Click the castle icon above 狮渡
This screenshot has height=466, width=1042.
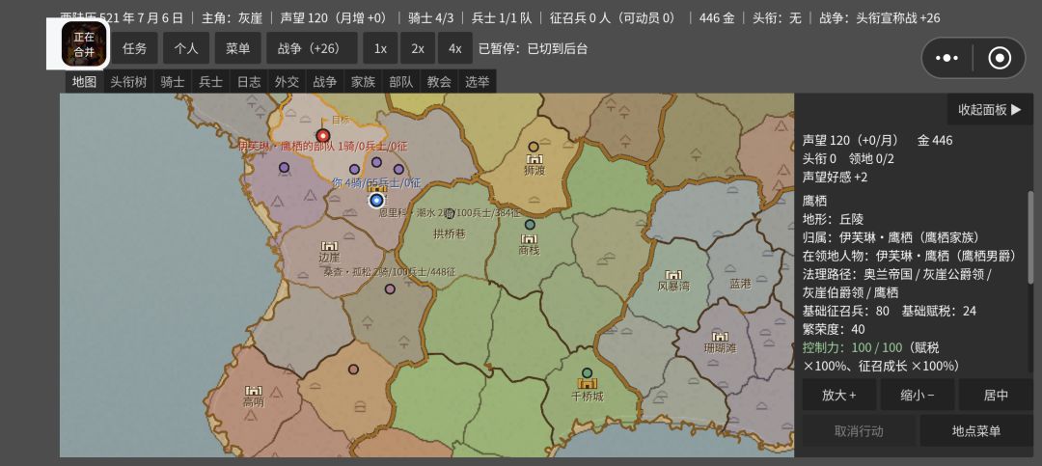pyautogui.click(x=534, y=159)
